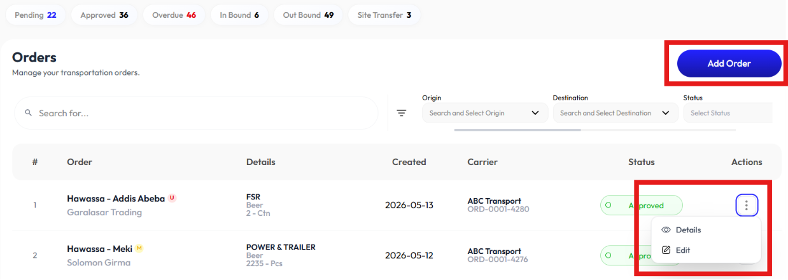Click the search magnifier icon

coord(28,113)
